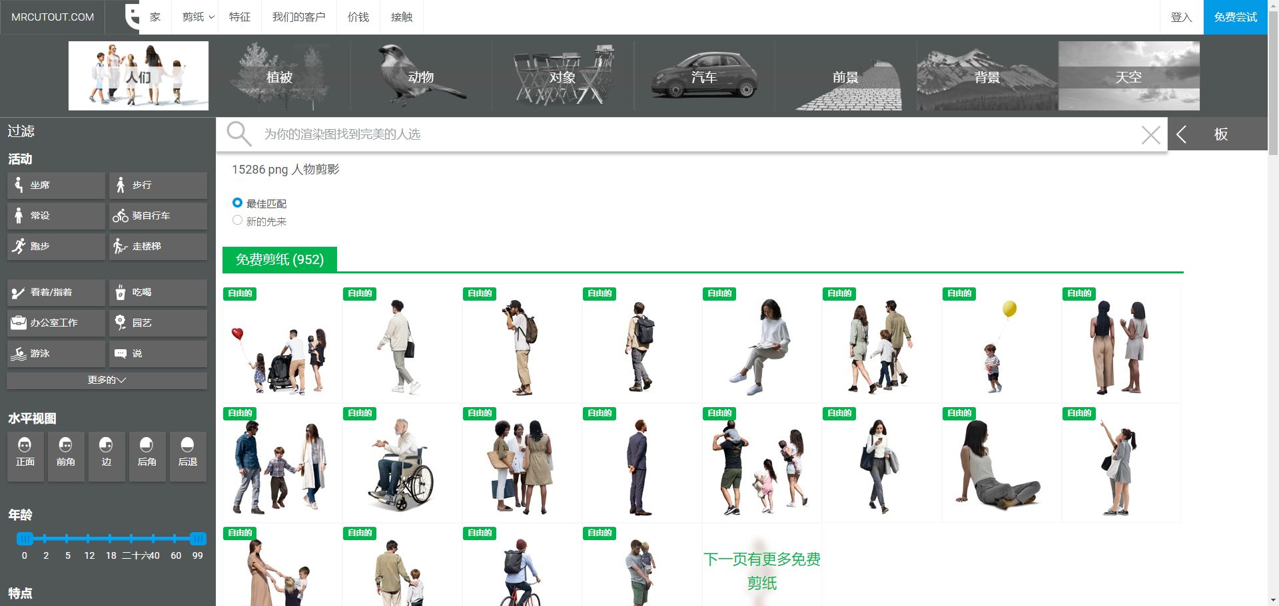Screen dimensions: 1279x606
Task: Select the 坐席 sitting activity filter icon
Action: point(19,185)
